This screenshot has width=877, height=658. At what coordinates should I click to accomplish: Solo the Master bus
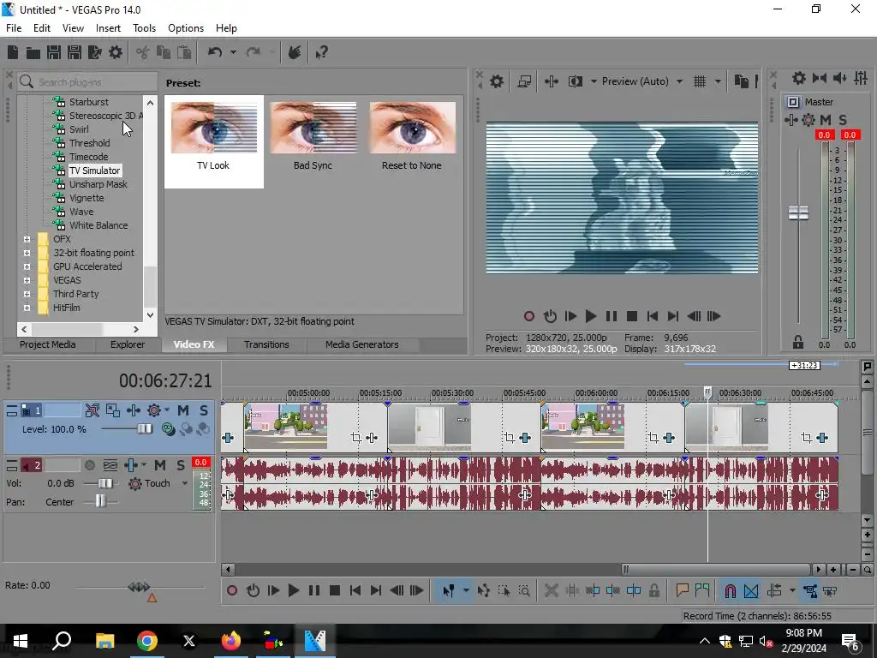pyautogui.click(x=843, y=120)
